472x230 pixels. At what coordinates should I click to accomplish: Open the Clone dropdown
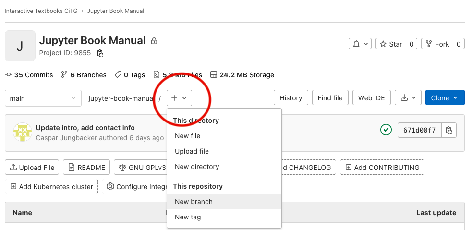(x=445, y=98)
